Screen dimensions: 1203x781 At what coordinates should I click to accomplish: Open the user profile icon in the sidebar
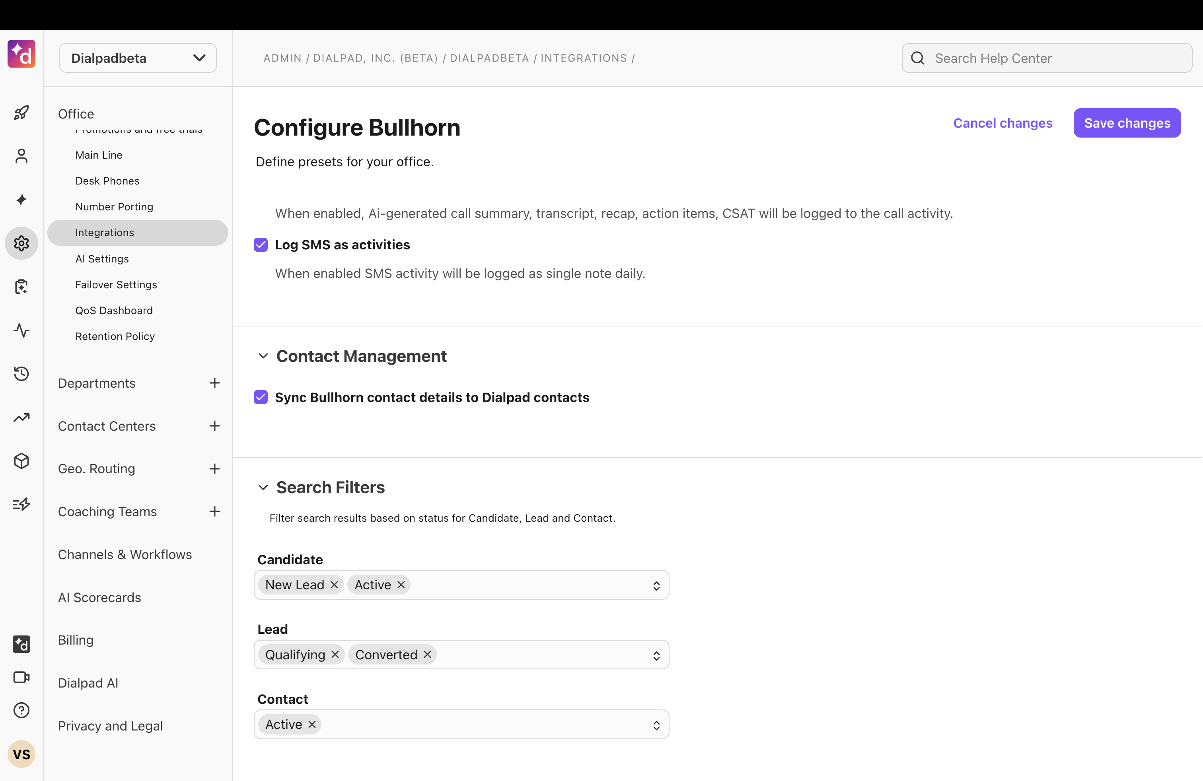(21, 156)
